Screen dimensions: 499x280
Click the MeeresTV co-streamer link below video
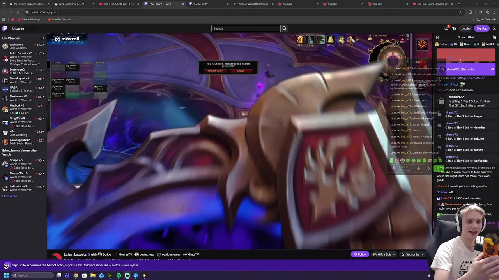pos(123,254)
